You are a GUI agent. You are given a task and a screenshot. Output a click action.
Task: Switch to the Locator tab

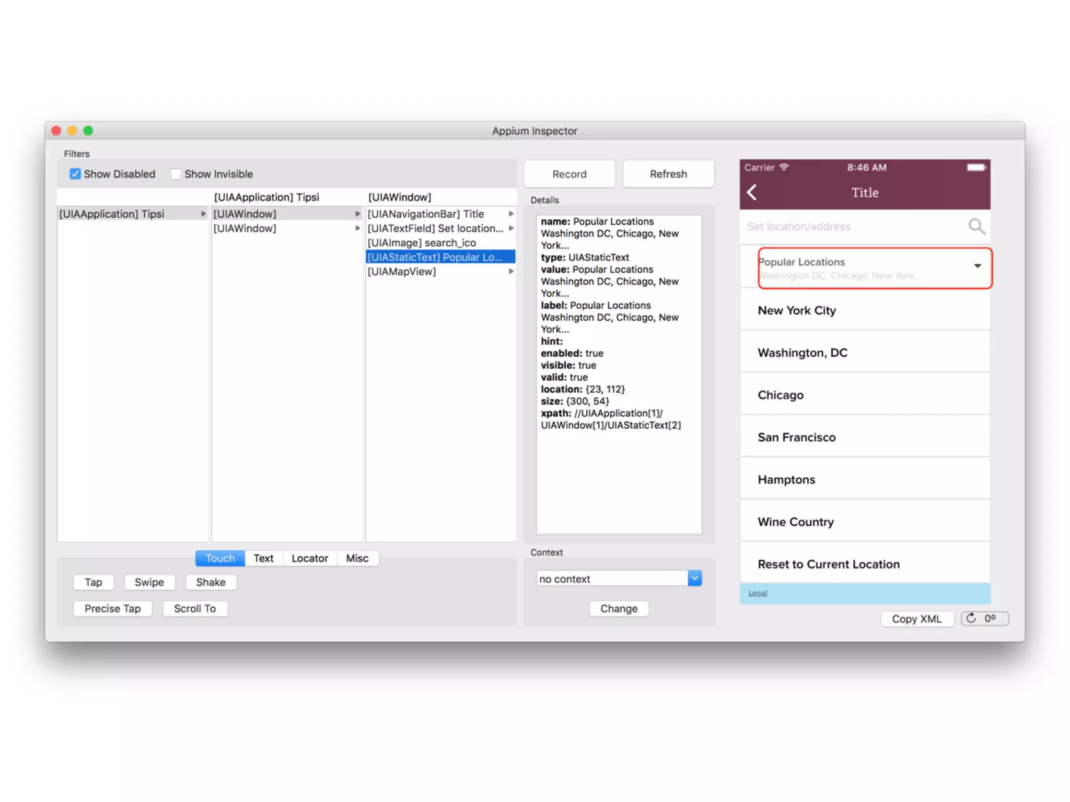coord(309,558)
